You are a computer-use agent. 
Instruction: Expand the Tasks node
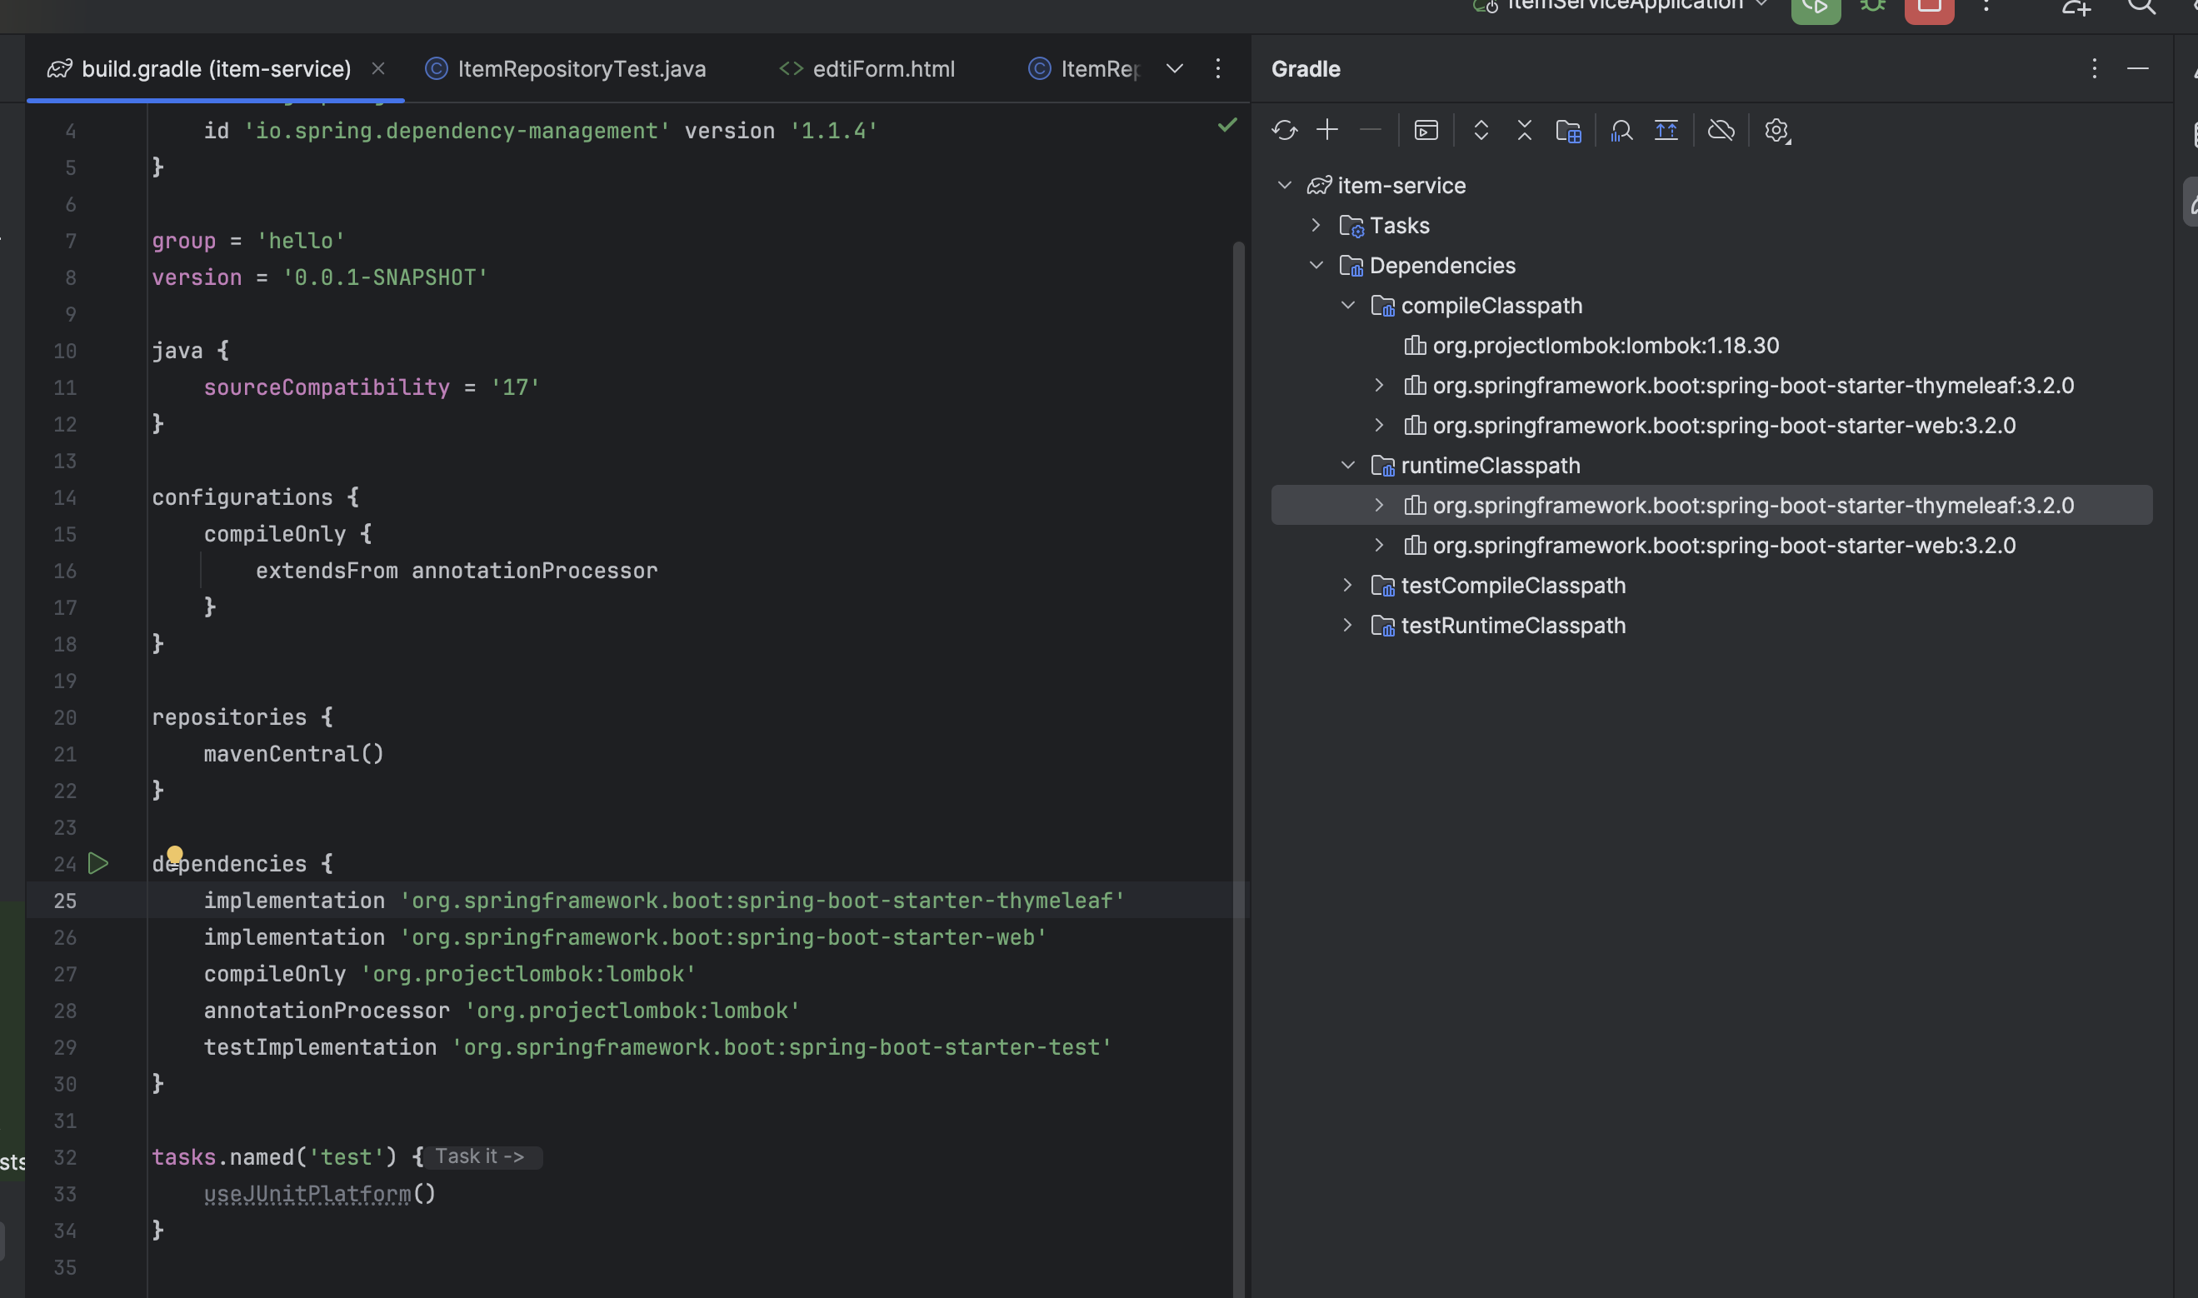coord(1316,225)
